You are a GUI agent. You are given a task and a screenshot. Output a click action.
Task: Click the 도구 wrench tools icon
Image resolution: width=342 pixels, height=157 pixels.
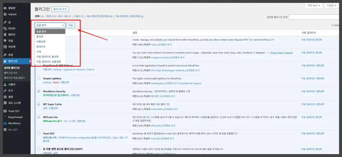coord(5,90)
